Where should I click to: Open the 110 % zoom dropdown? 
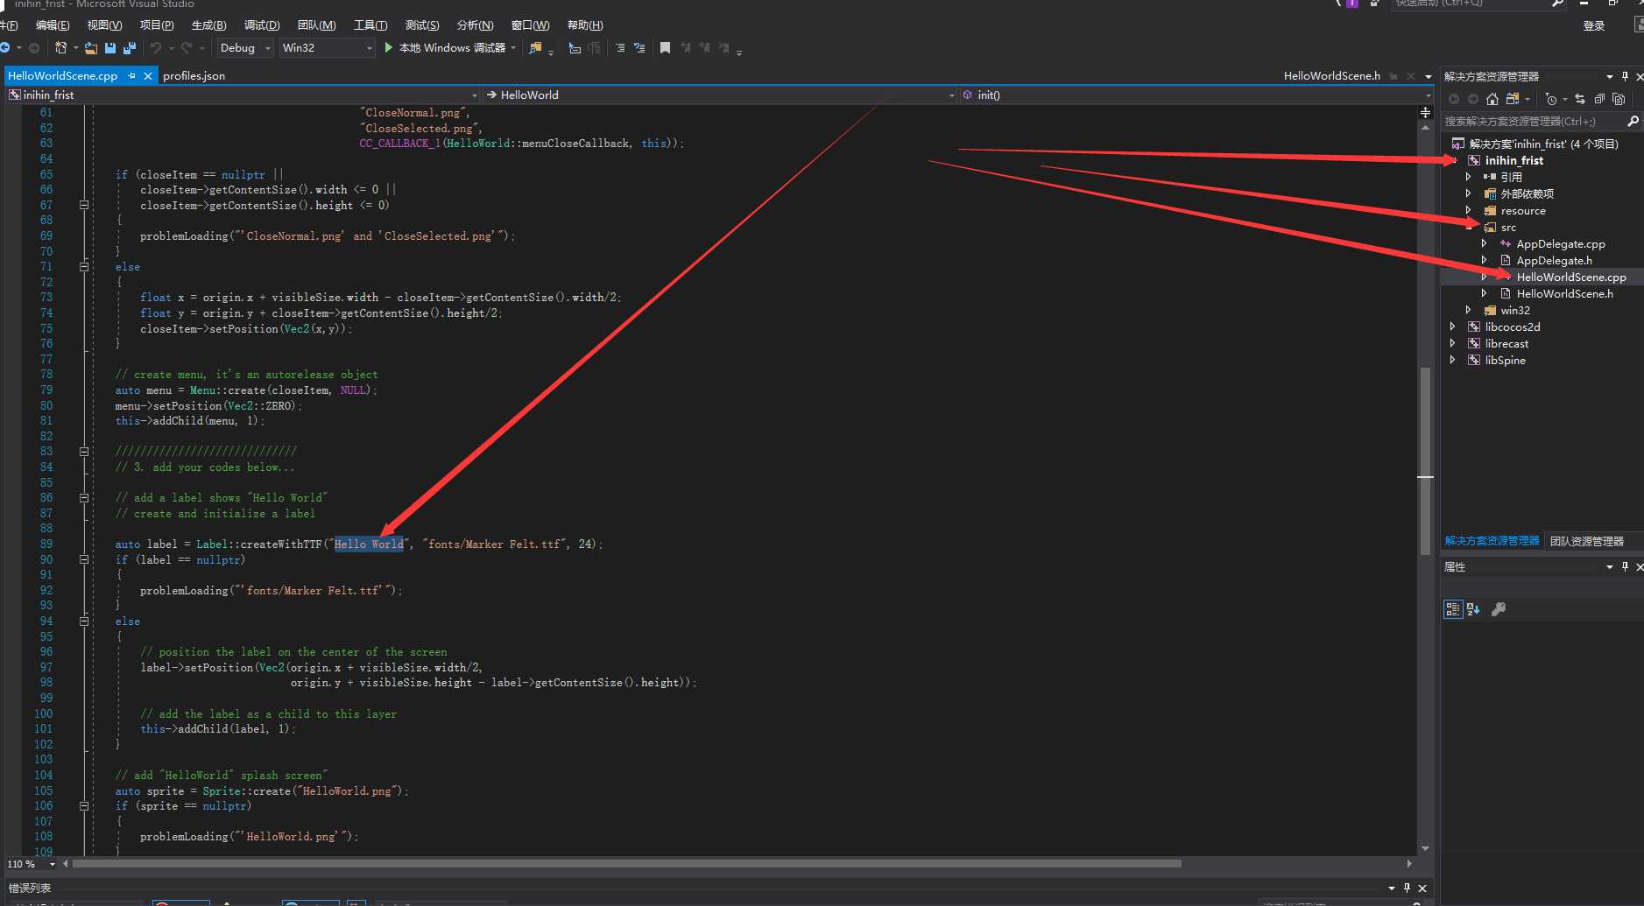click(x=32, y=864)
